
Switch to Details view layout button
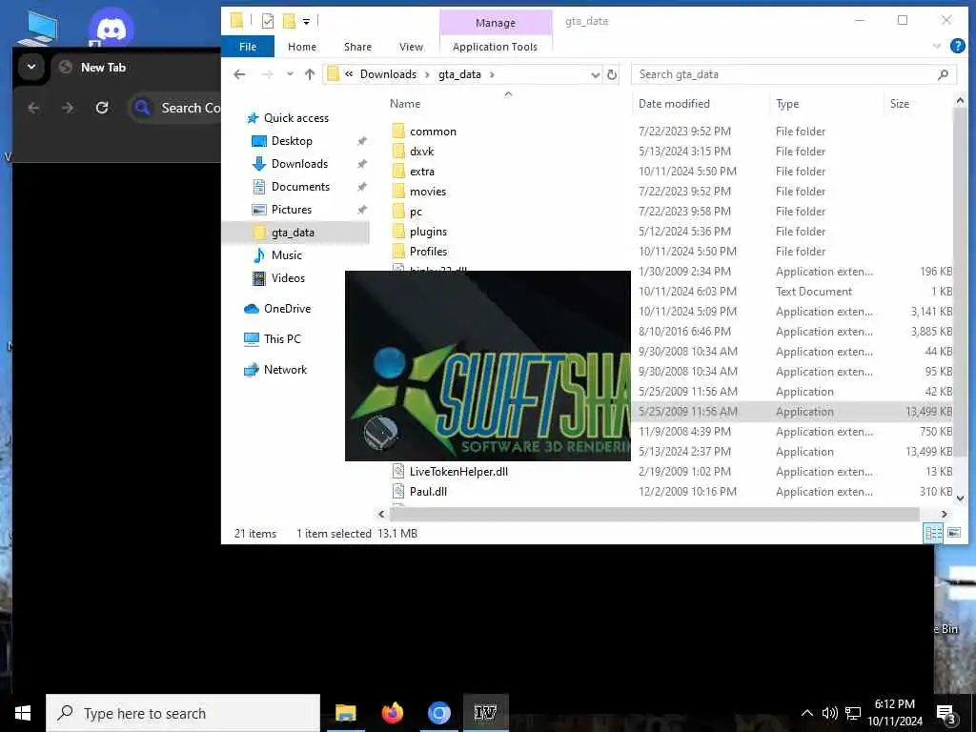pos(933,534)
